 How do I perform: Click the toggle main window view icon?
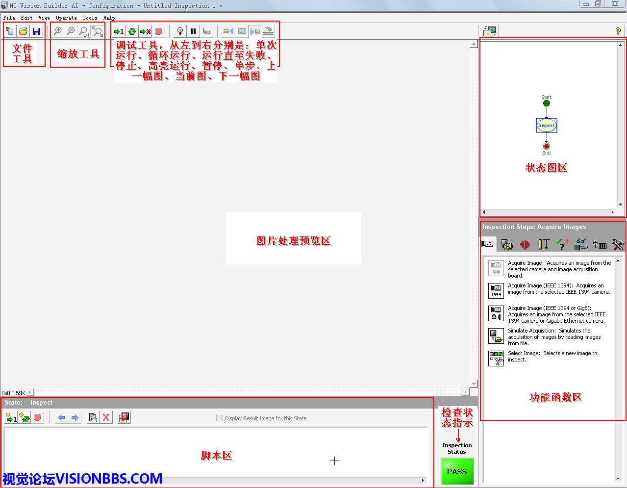point(490,31)
